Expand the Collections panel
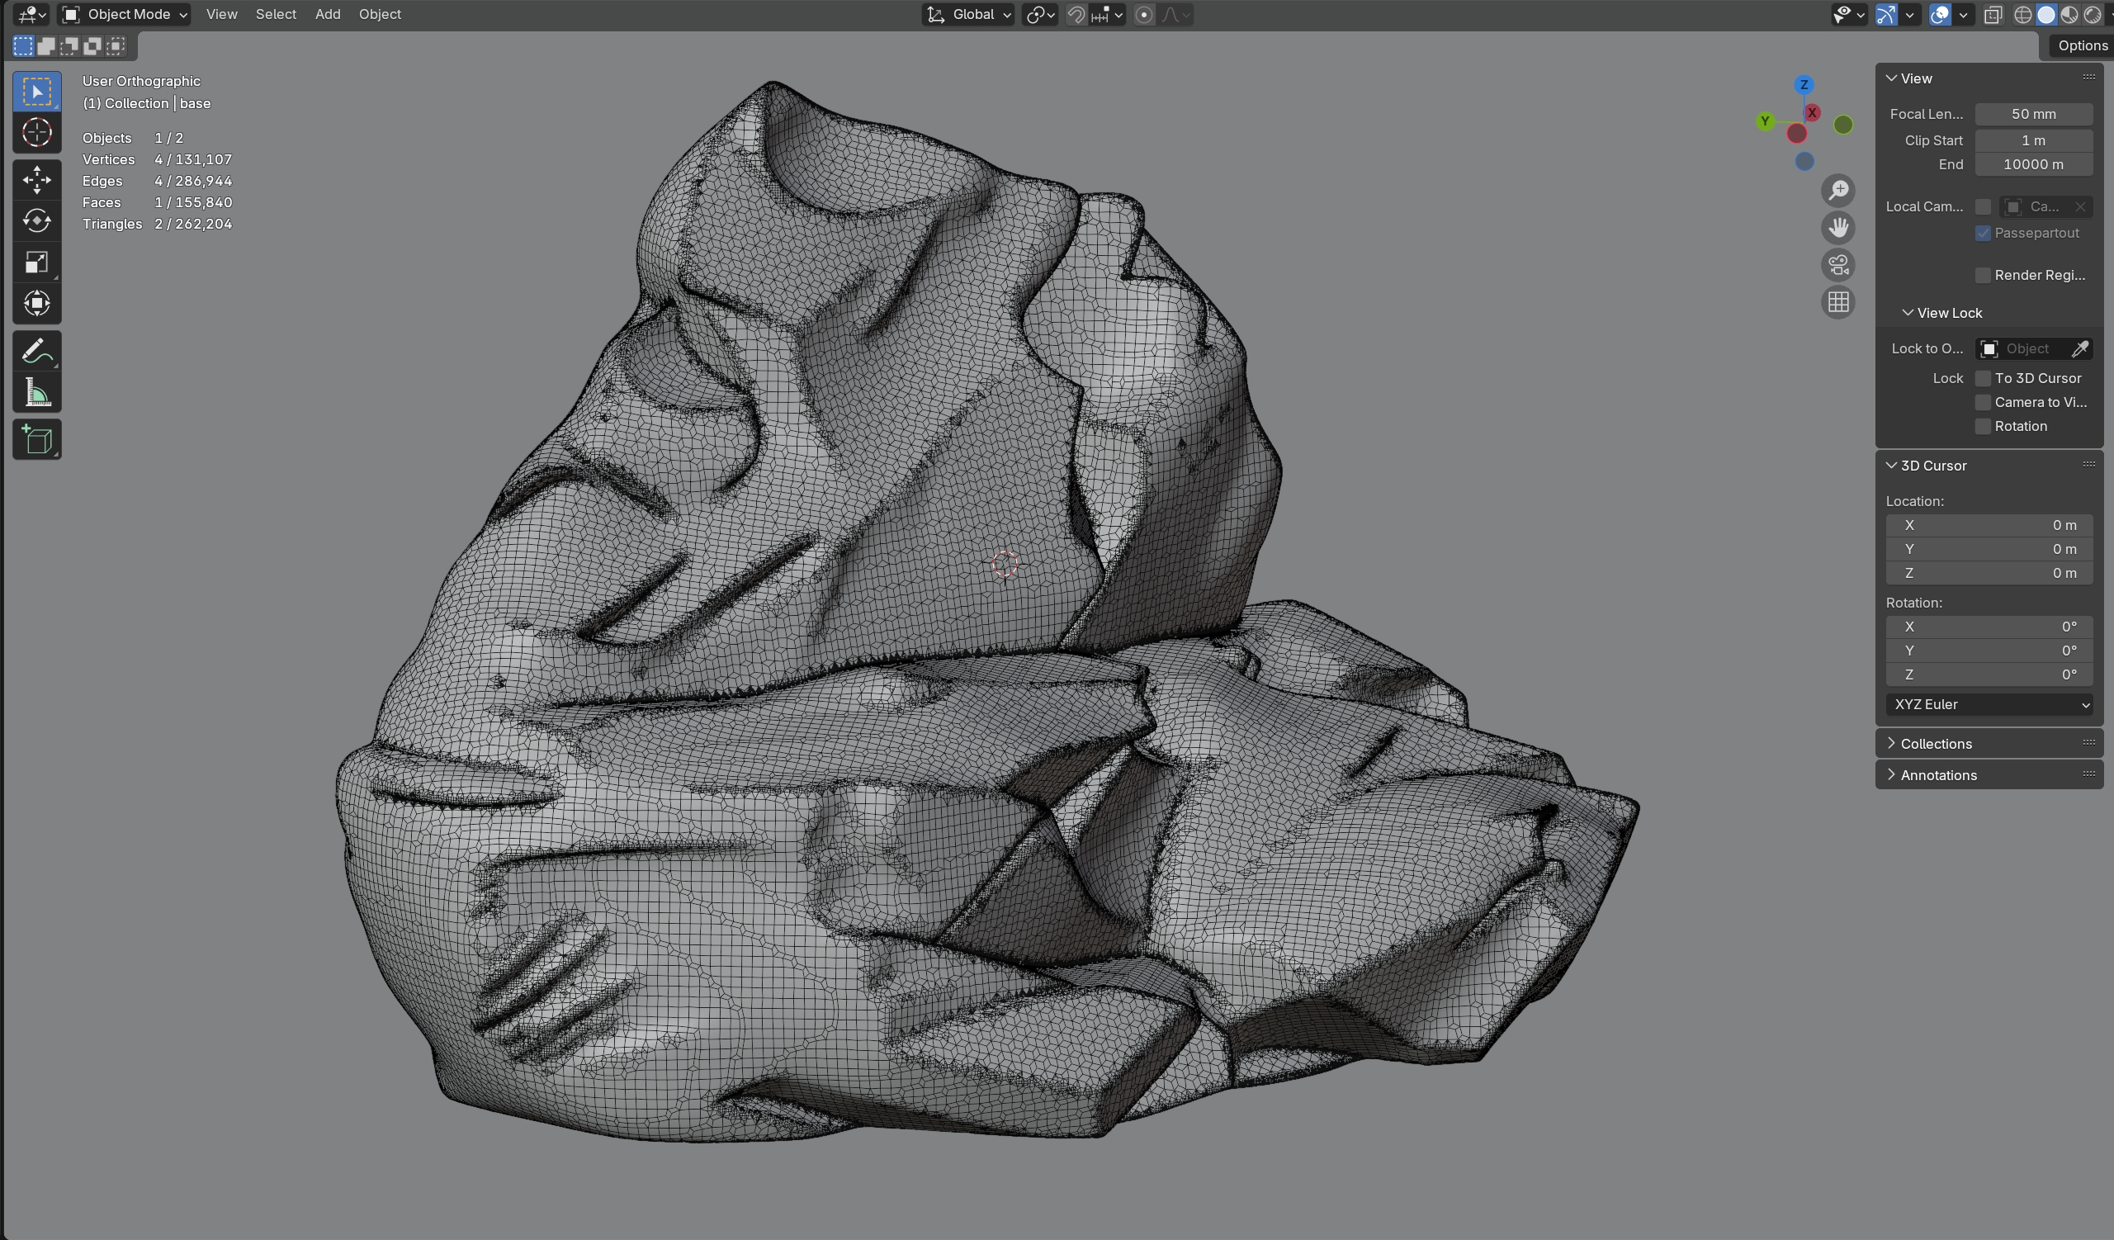 (1937, 744)
